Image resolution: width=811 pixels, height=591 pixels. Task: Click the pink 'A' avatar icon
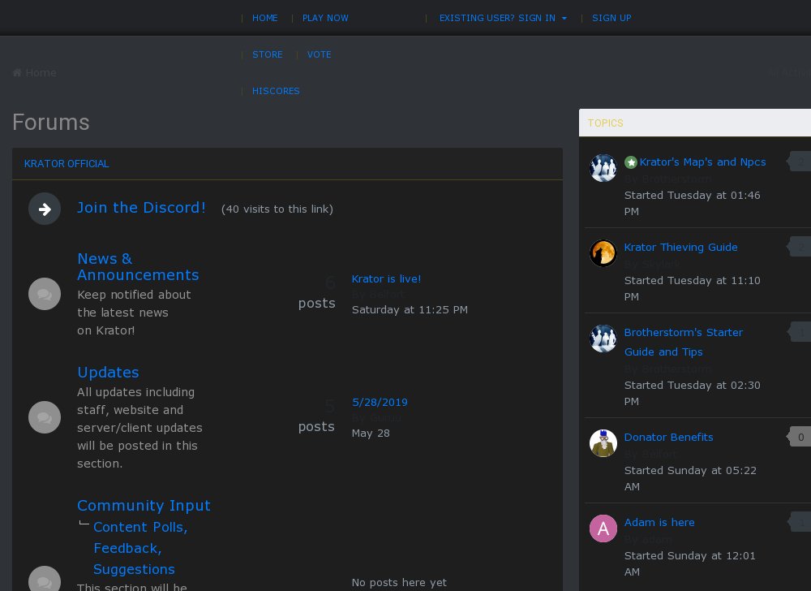point(603,528)
